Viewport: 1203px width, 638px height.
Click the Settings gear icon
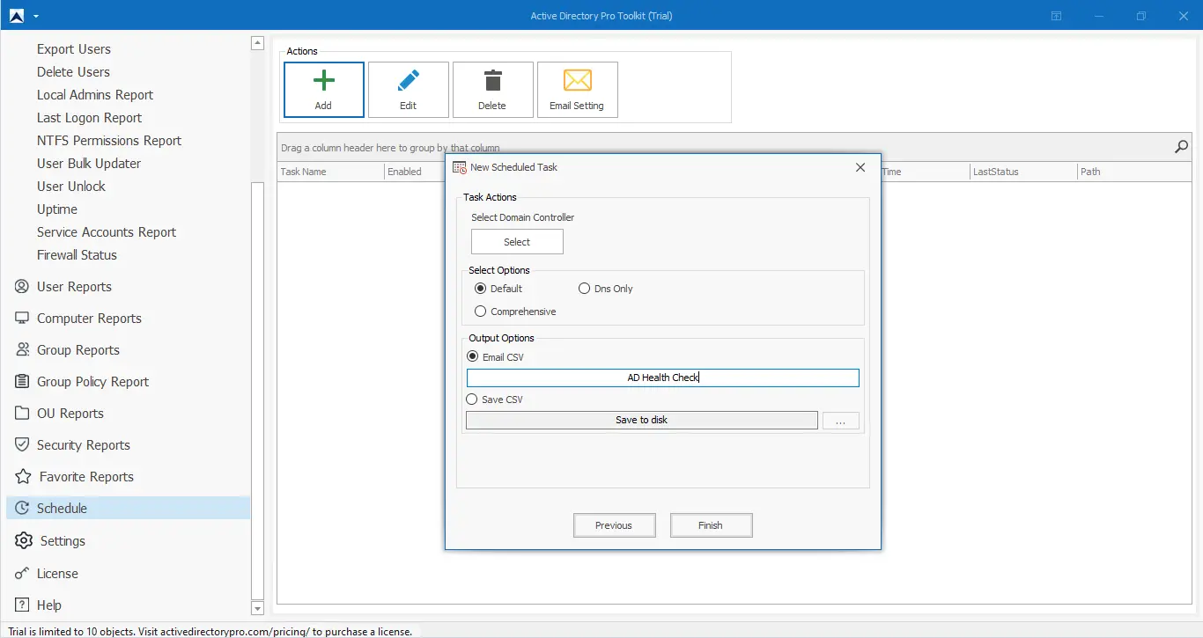[24, 540]
